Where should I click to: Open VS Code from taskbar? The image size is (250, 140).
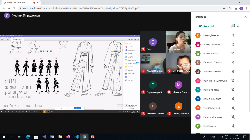[77, 136]
